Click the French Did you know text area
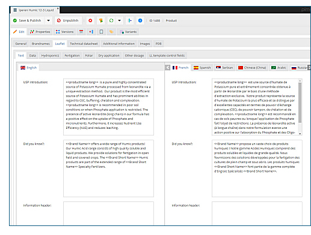This screenshot has height=235, width=311. pyautogui.click(x=257, y=168)
